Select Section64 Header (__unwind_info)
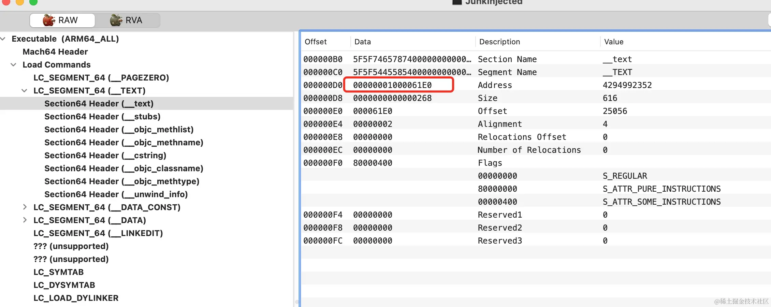This screenshot has height=307, width=771. coord(116,194)
